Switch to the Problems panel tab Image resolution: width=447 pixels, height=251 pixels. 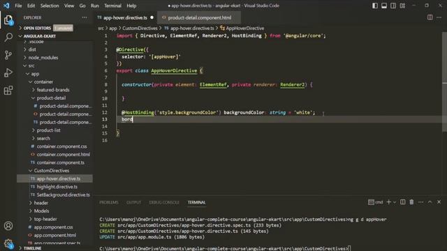coord(109,202)
